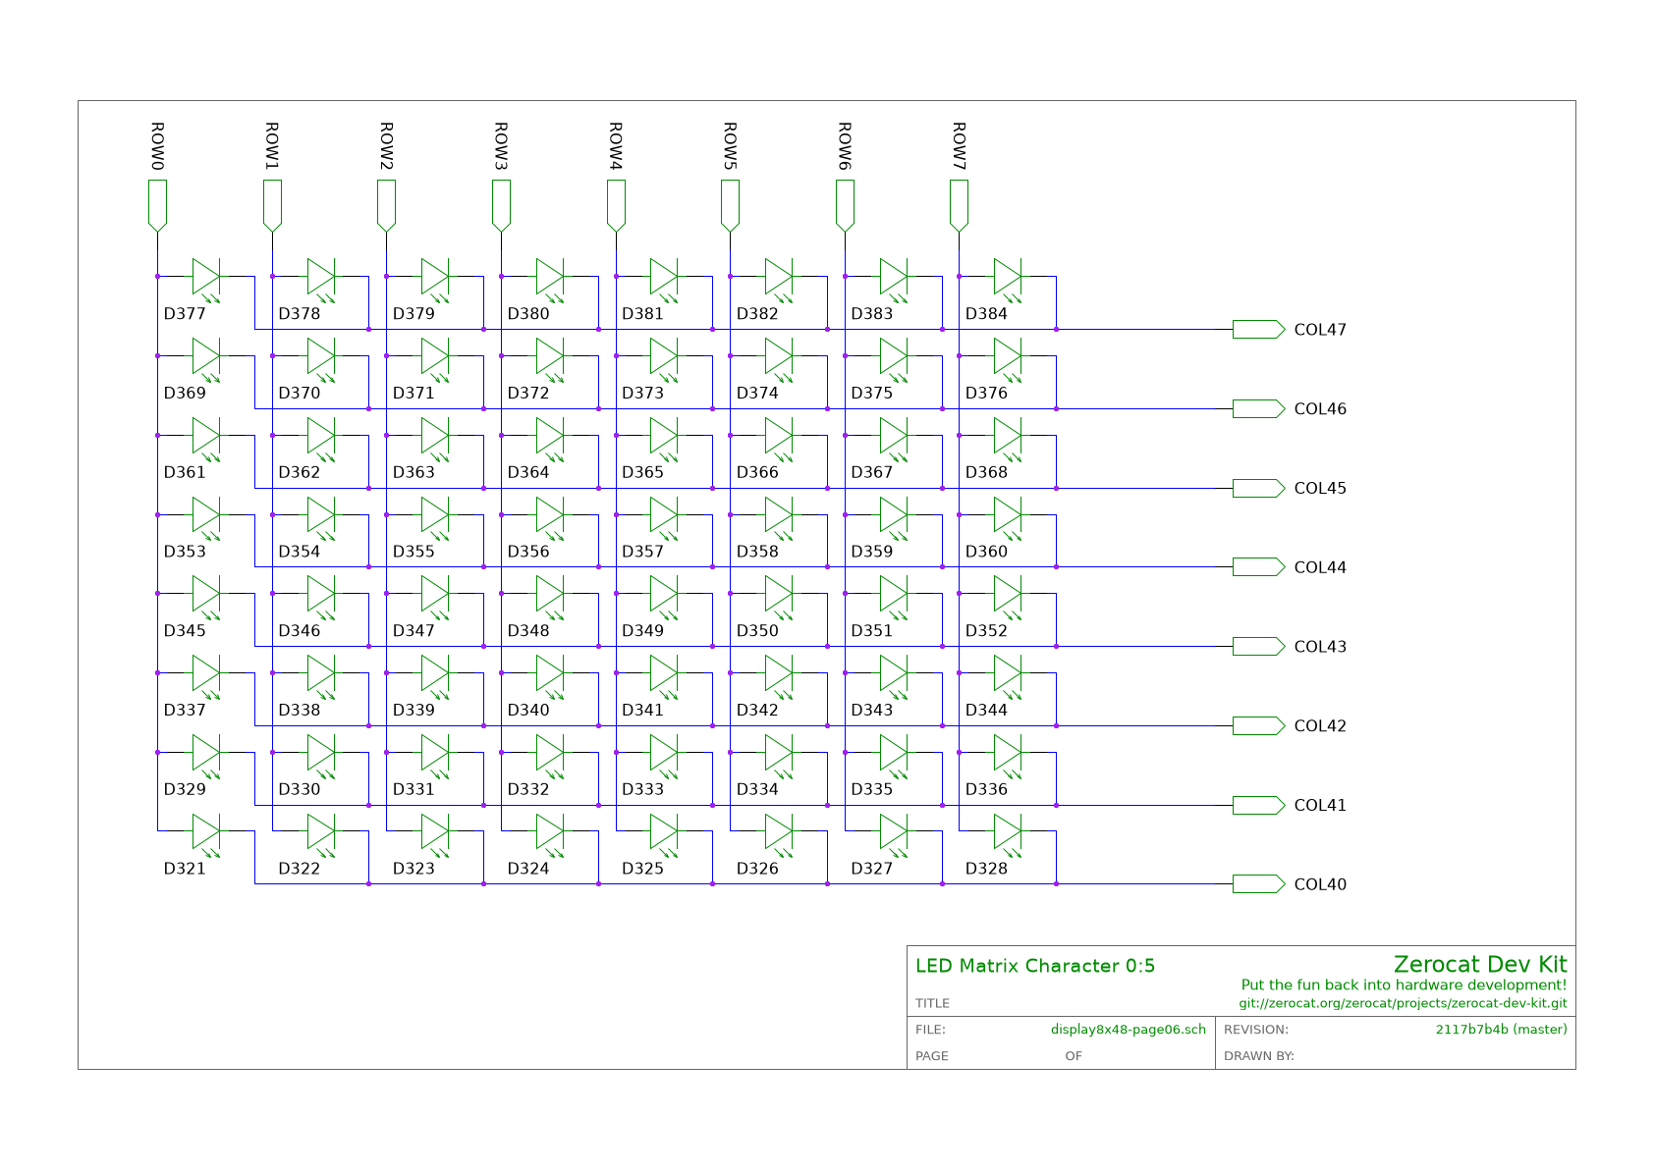The width and height of the screenshot is (1654, 1169).
Task: Click the LED diode symbol above D366
Action: pos(779,437)
